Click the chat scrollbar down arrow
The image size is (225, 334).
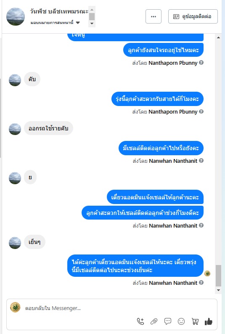[x=218, y=290]
